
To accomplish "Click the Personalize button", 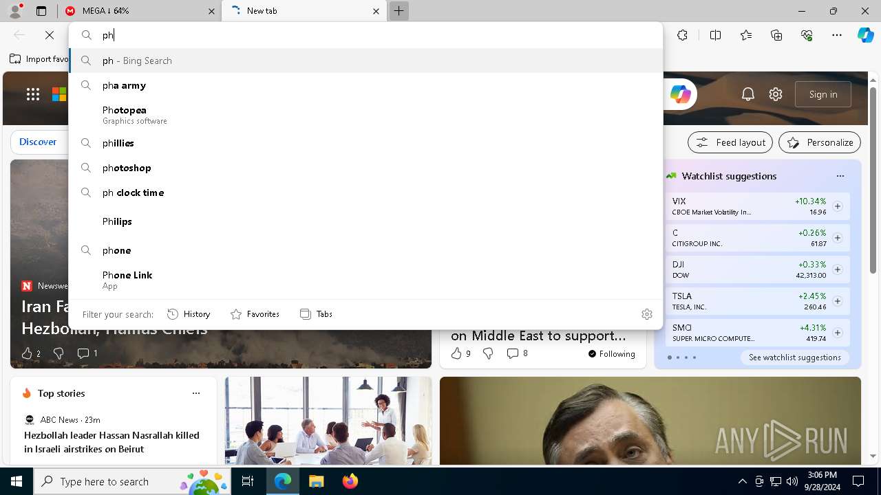I will tap(820, 142).
